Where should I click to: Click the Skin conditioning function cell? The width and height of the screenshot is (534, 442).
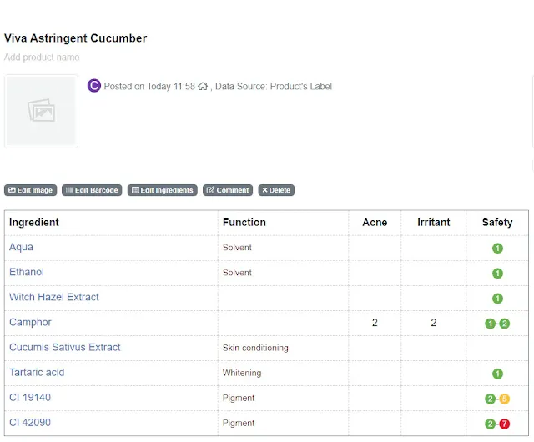pyautogui.click(x=255, y=348)
